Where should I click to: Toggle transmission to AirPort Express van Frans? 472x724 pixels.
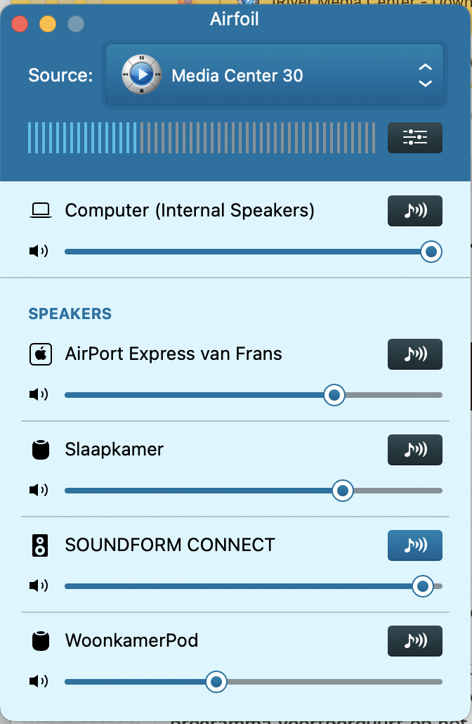click(x=415, y=354)
